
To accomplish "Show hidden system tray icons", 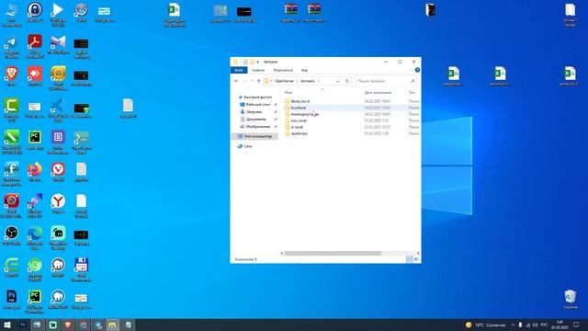I will (x=513, y=325).
